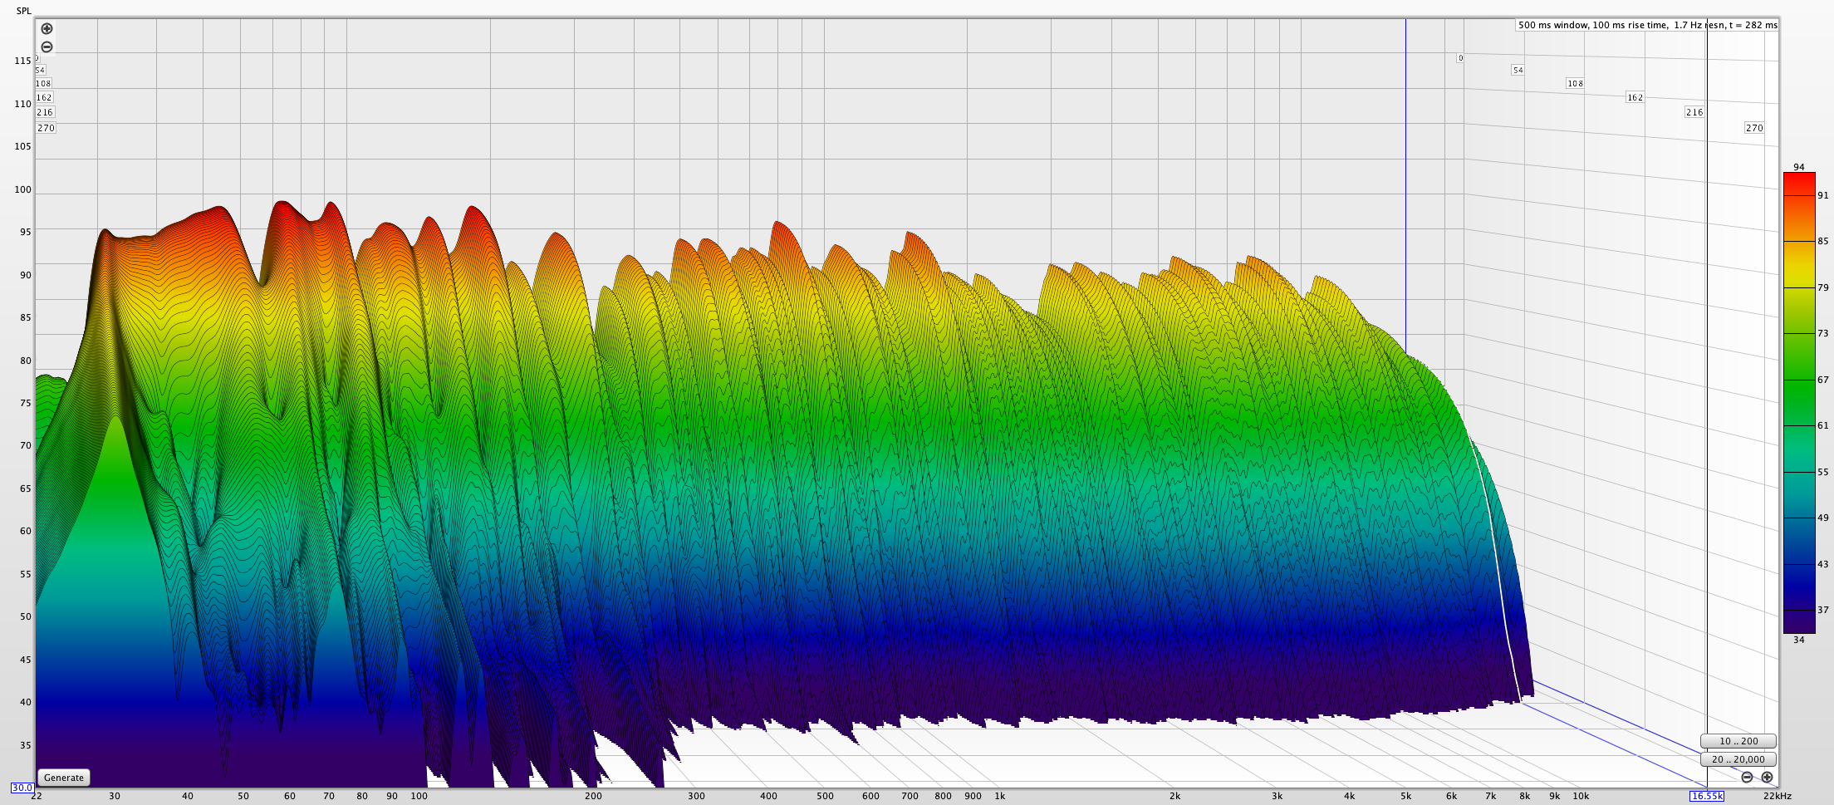Select the 16.55k cursor frequency field
This screenshot has width=1834, height=805.
tap(1707, 796)
